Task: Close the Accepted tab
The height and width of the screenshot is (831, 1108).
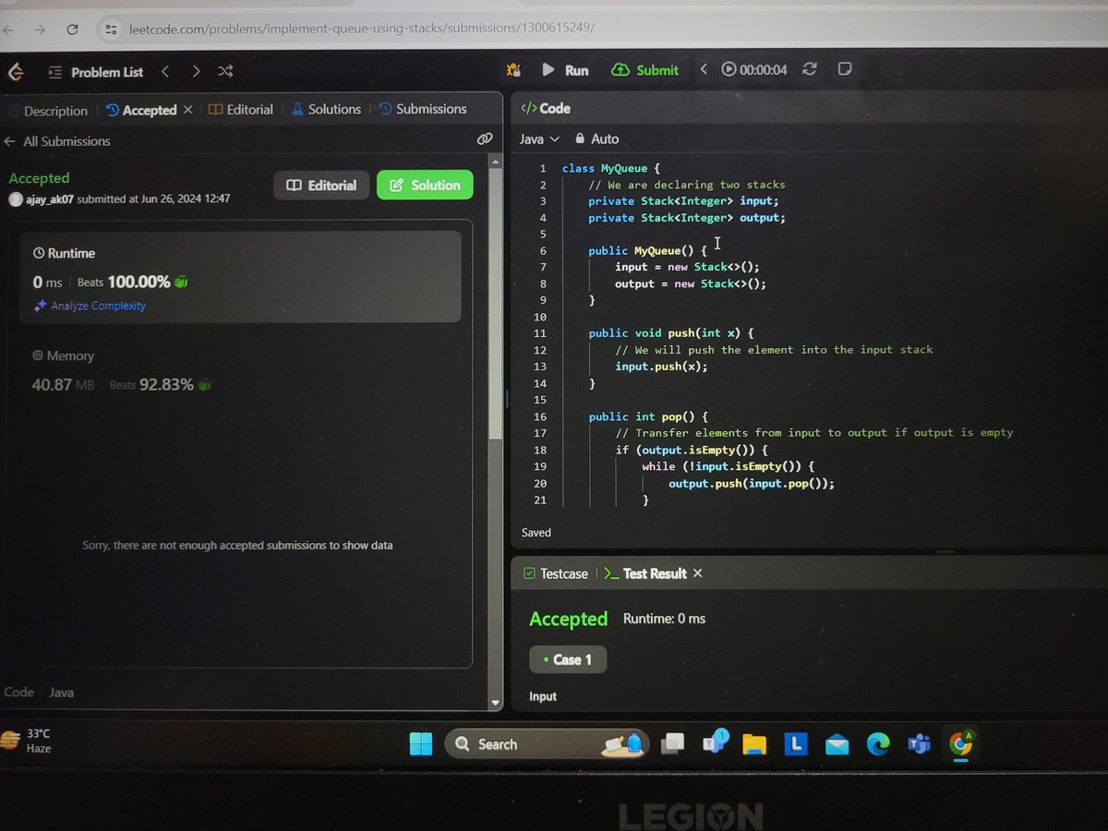Action: [x=188, y=109]
